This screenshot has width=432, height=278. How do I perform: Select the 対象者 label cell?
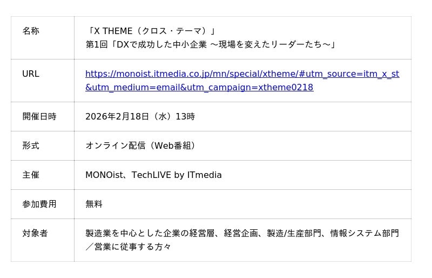pyautogui.click(x=35, y=233)
